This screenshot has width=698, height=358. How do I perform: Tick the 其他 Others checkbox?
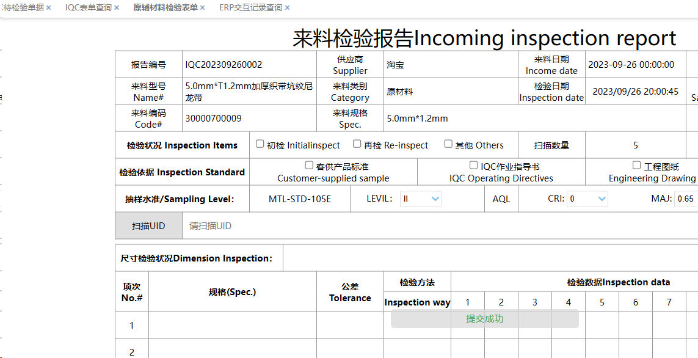(x=448, y=144)
